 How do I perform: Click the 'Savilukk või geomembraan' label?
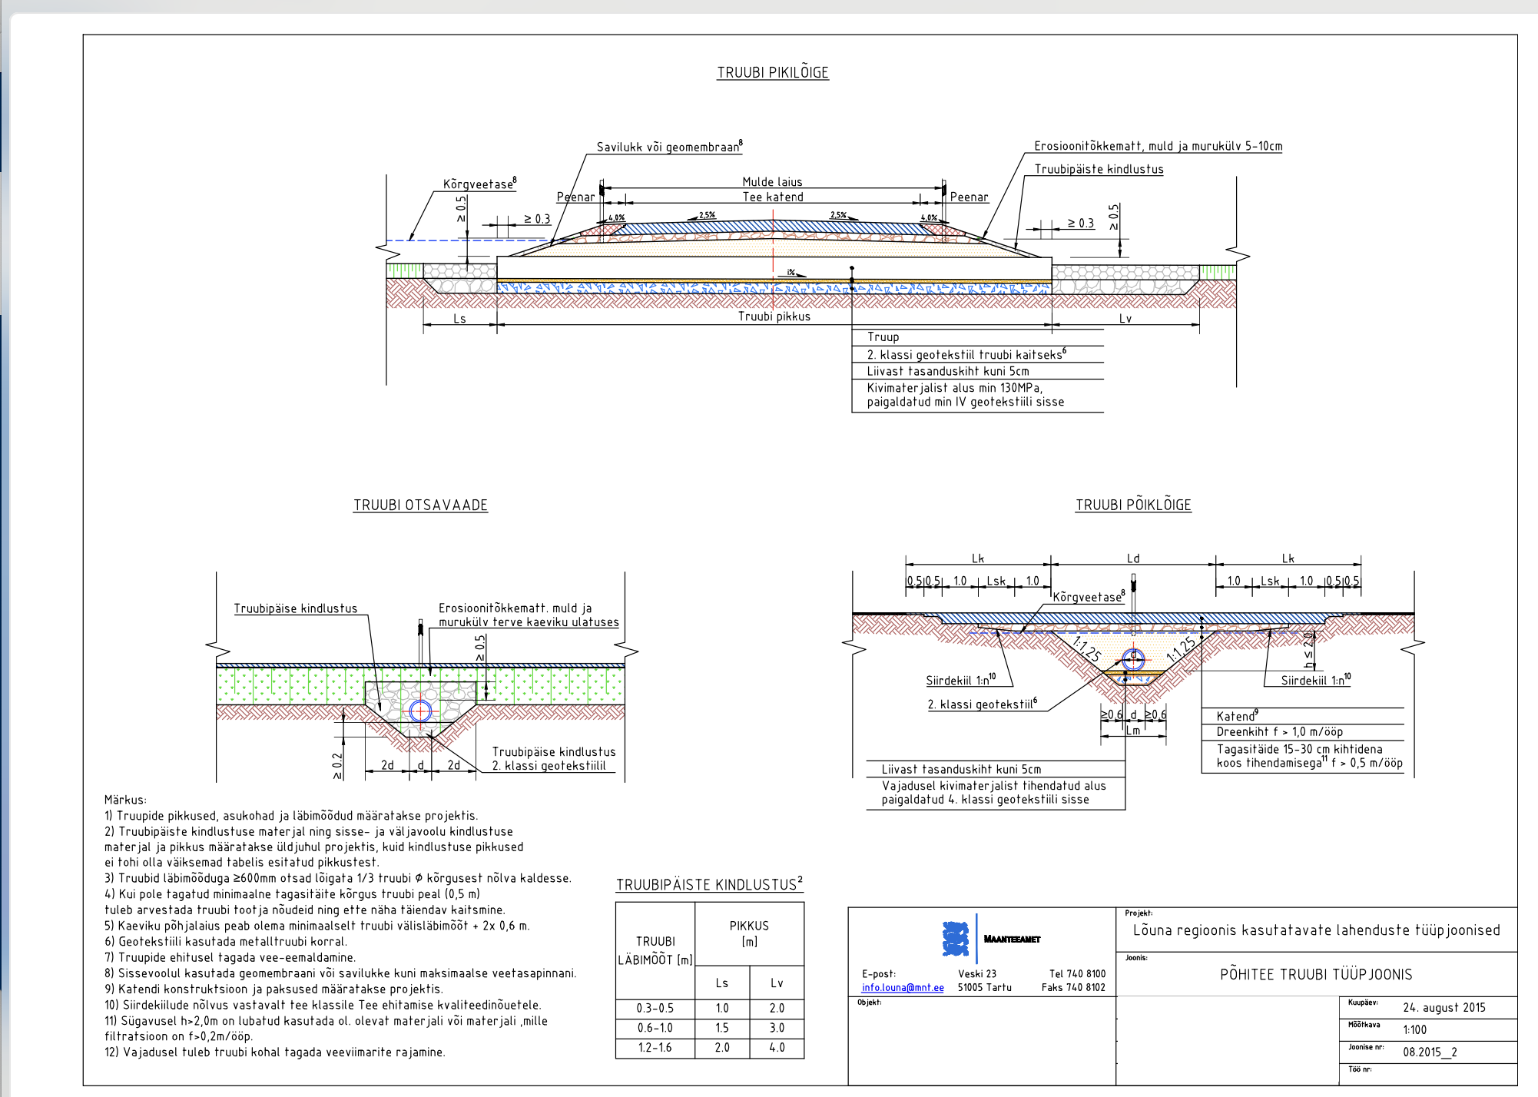(x=668, y=147)
